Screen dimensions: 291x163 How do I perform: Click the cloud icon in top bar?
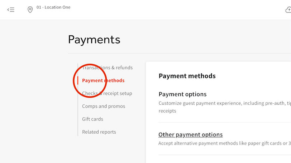click(x=288, y=10)
